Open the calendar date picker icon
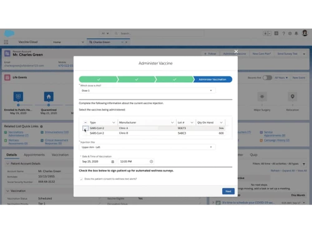Screen dimensions: 312x234 (113, 162)
